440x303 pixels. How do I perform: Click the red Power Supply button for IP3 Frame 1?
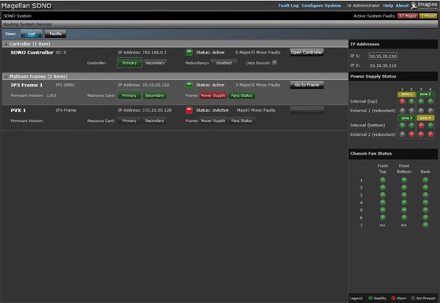click(213, 95)
